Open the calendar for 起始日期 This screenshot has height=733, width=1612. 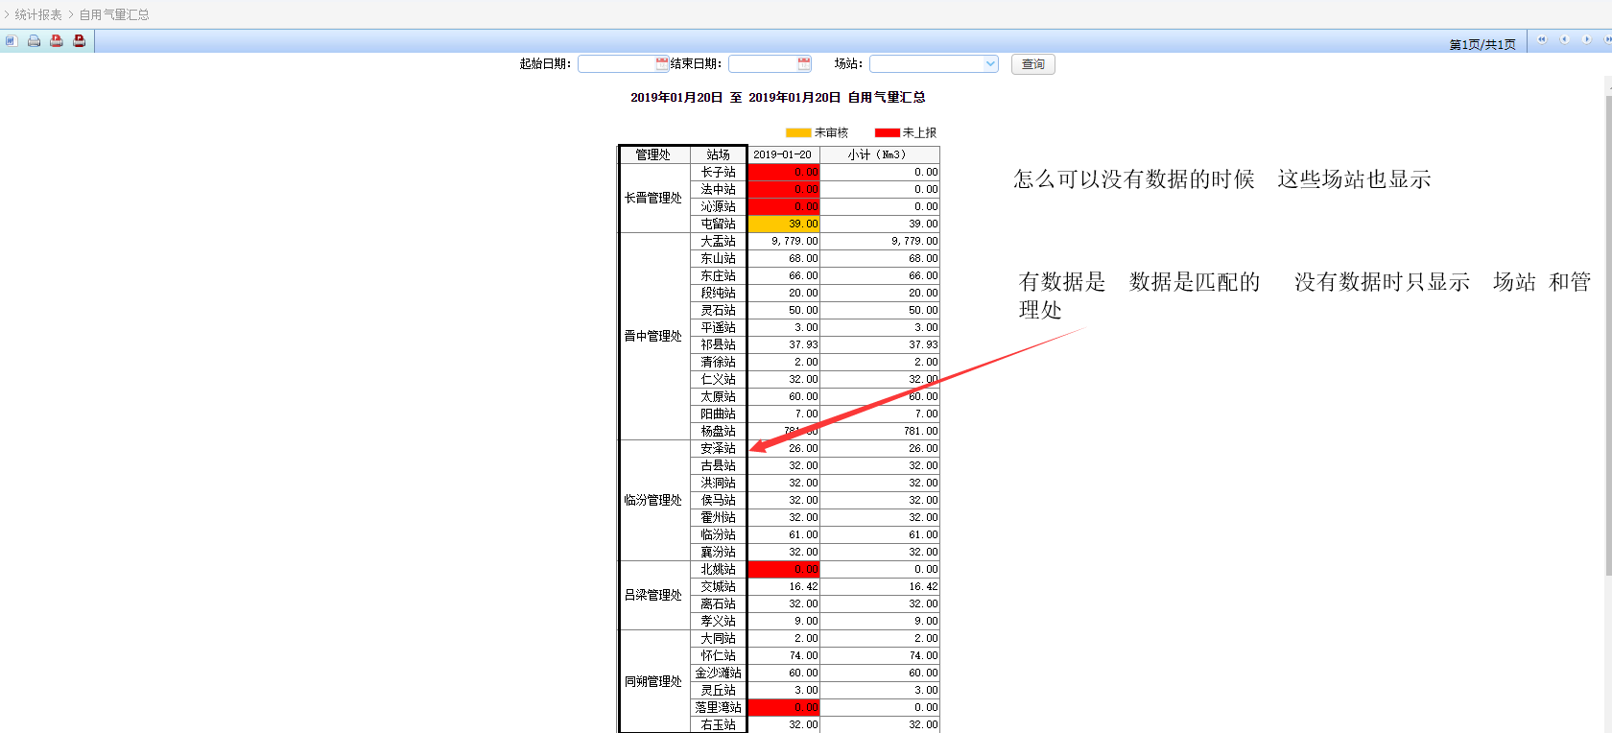662,63
